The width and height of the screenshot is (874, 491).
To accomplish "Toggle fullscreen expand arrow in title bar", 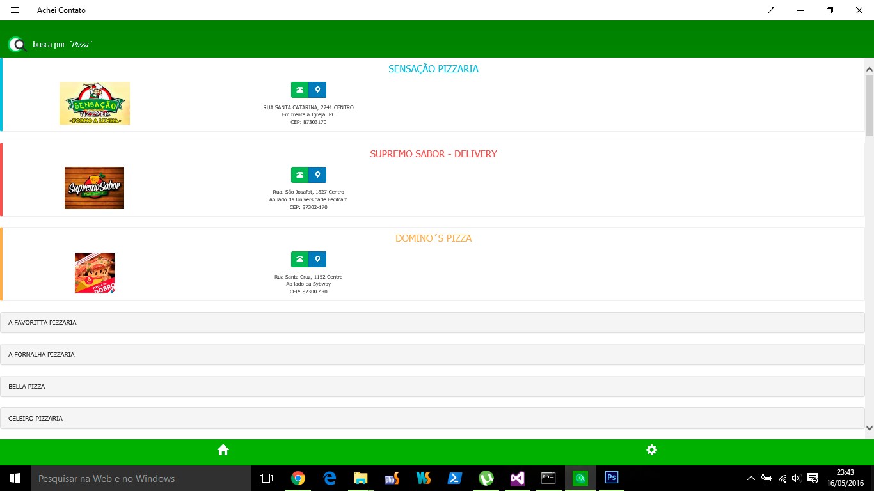I will point(771,10).
